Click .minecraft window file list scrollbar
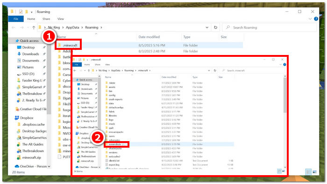This screenshot has width=327, height=184. [x=285, y=95]
